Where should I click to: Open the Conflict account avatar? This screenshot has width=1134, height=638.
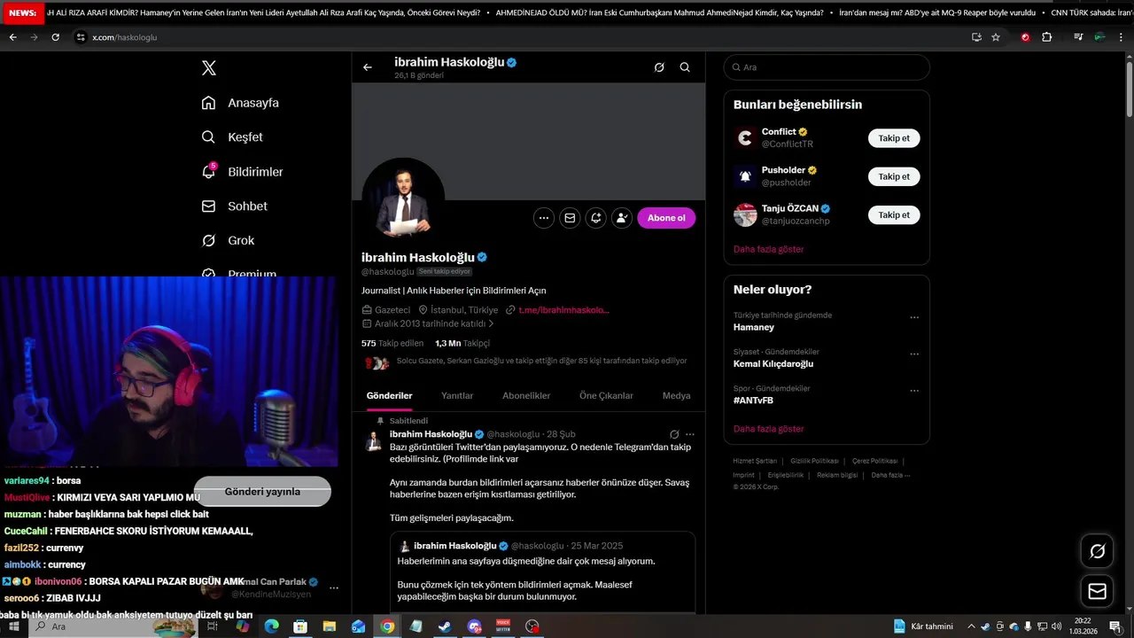coord(745,138)
